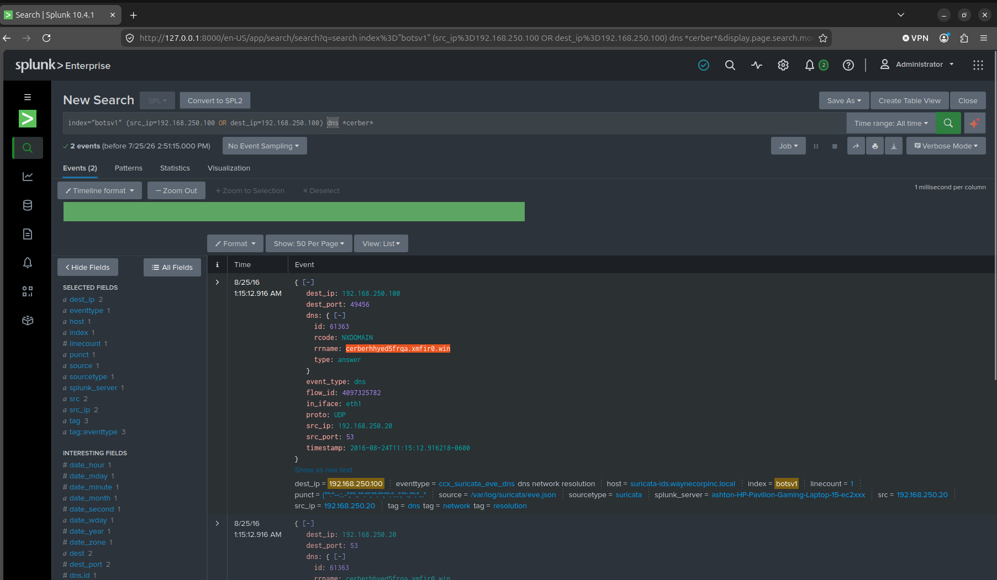Screen dimensions: 997x580
Task: Open the Dashboards icon in sidebar
Action: pos(27,291)
